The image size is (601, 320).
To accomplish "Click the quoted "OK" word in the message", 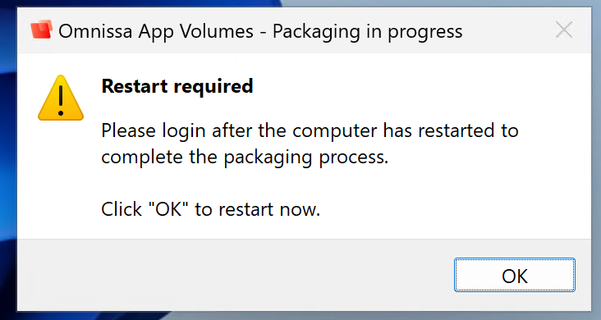I will [168, 209].
